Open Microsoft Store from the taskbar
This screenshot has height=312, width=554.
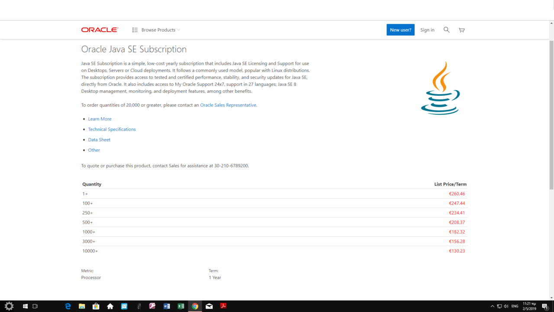96,306
